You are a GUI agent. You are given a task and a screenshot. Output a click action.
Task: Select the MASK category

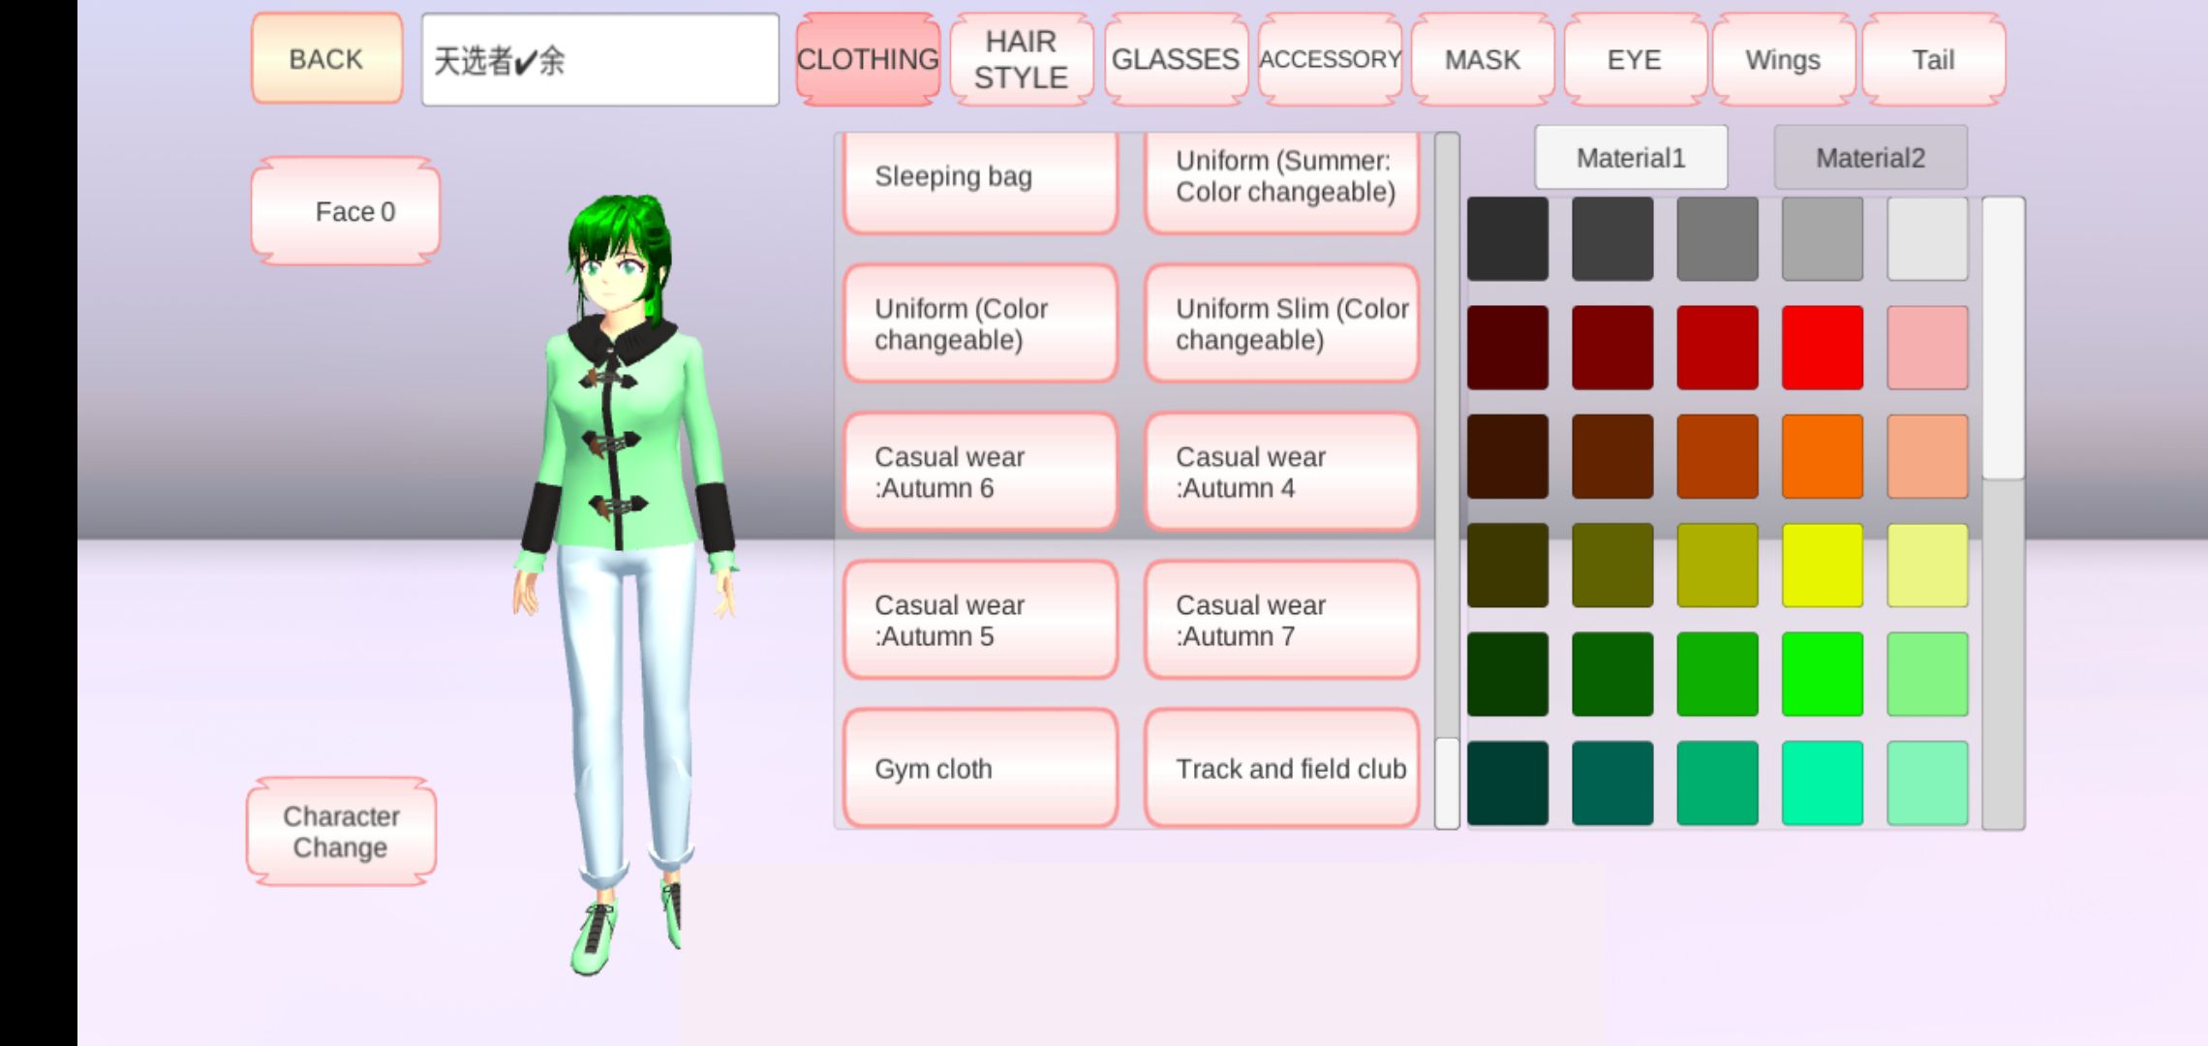pyautogui.click(x=1482, y=59)
